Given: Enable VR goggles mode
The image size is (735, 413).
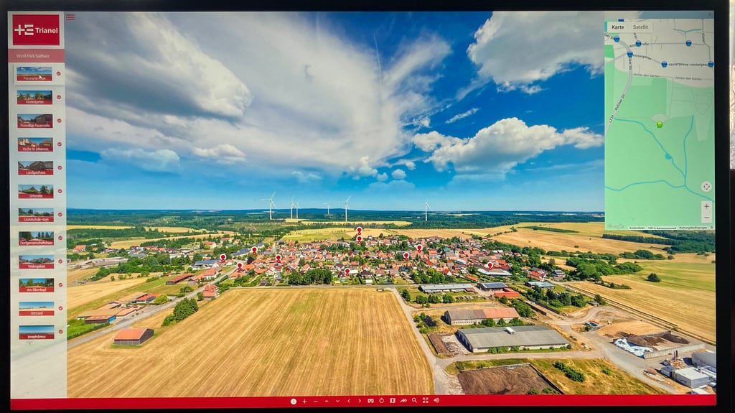Looking at the screenshot, I should pyautogui.click(x=371, y=401).
